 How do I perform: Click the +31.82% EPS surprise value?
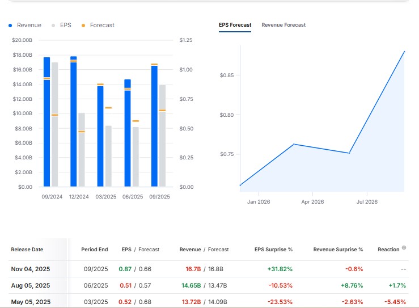[x=280, y=269]
